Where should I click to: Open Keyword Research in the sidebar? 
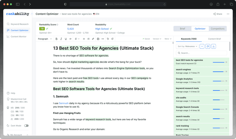19,24
